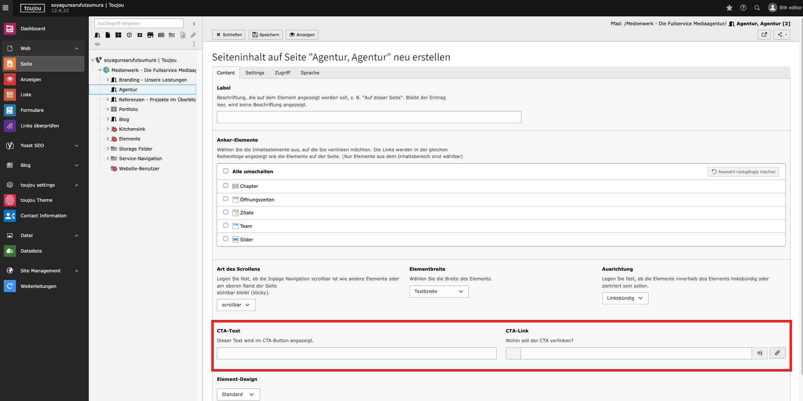The height and width of the screenshot is (401, 803).
Task: Open the Formulare module
Action: pyautogui.click(x=43, y=110)
